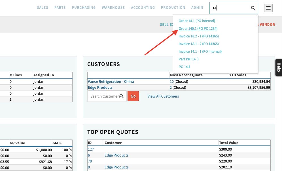Open Part PRT14 from search results
This screenshot has height=171, width=282.
coord(188,59)
